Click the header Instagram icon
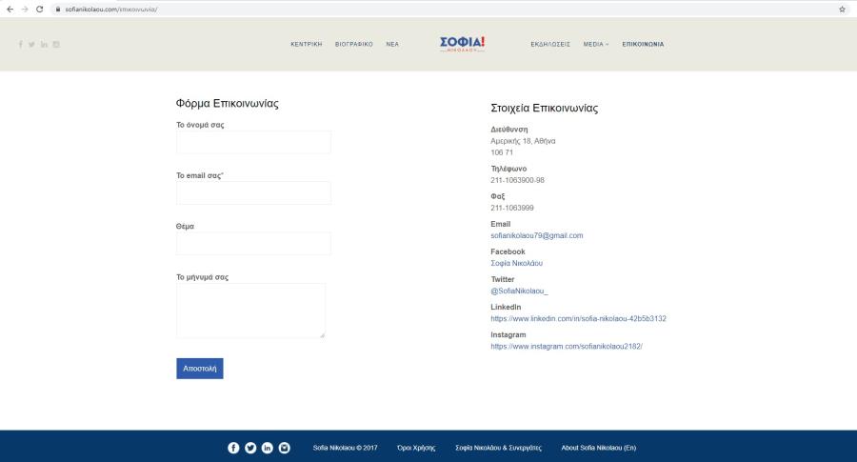 [x=56, y=44]
